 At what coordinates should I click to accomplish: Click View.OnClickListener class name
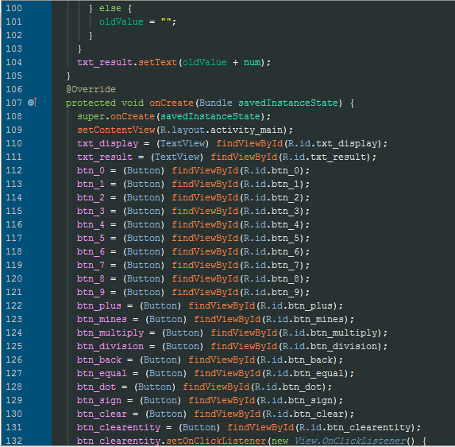point(350,441)
